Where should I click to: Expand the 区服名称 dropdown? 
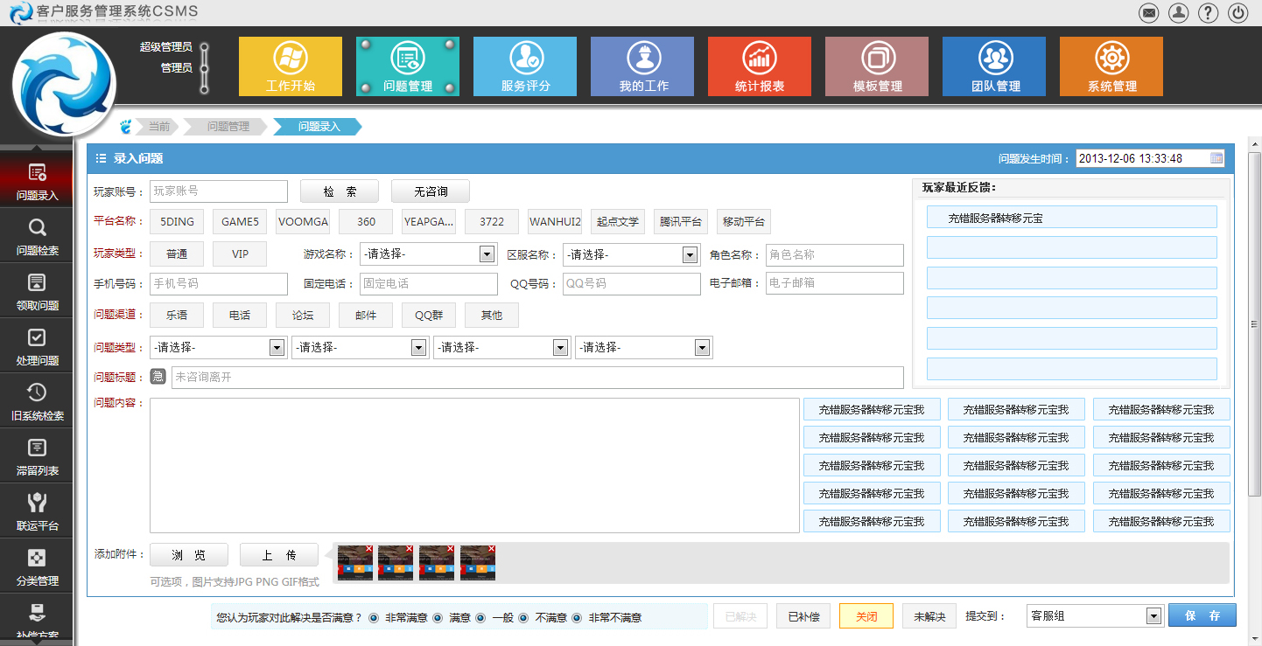pos(631,254)
